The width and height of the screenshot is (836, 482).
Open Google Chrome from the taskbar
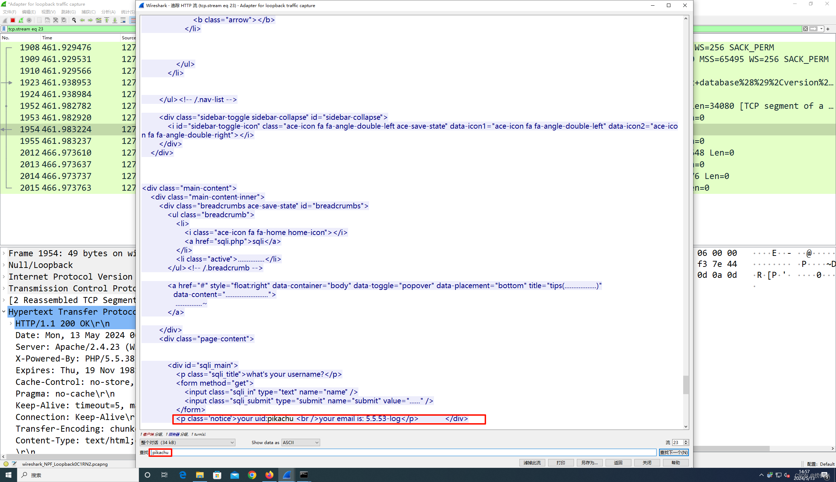pyautogui.click(x=252, y=475)
